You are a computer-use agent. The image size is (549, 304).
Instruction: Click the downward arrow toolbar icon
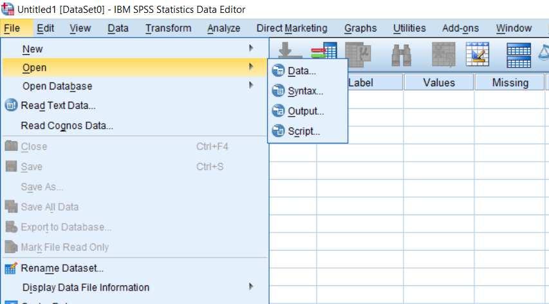click(289, 50)
